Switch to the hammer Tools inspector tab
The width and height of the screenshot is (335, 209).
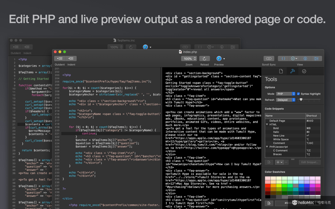(x=292, y=71)
